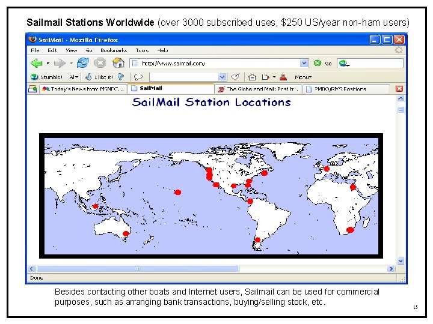Expand the address bar URL dropdown
Image resolution: width=433 pixels, height=324 pixels.
(304, 64)
